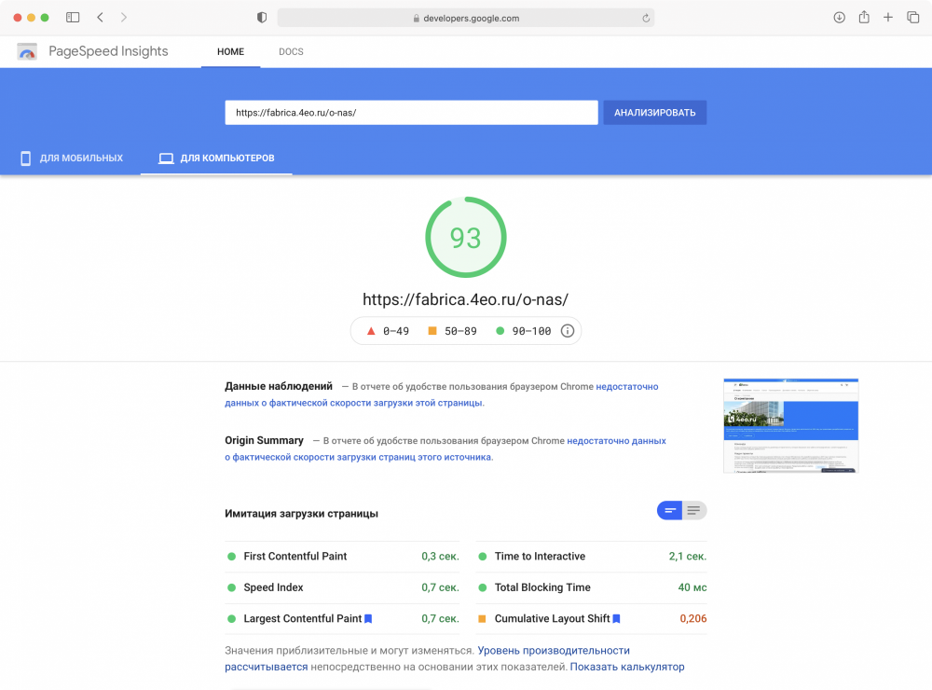Select the ДЛЯ МОБИЛЬНЫХ tab
932x690 pixels.
click(x=72, y=159)
